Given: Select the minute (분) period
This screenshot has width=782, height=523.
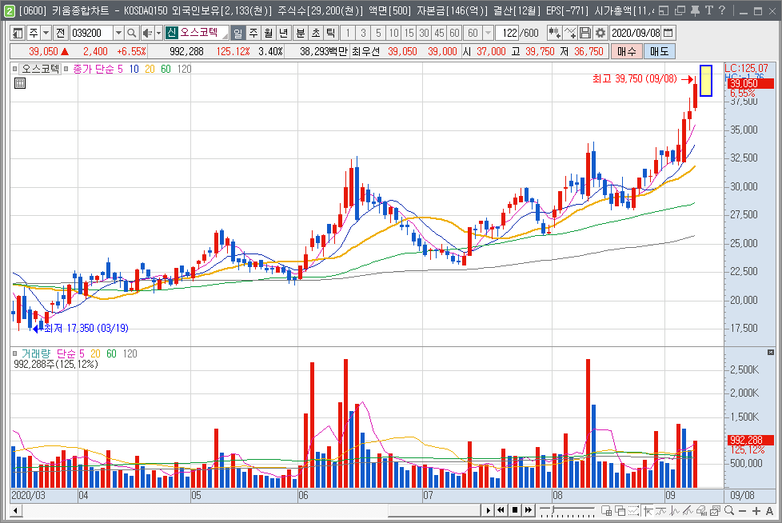Looking at the screenshot, I should click(300, 33).
